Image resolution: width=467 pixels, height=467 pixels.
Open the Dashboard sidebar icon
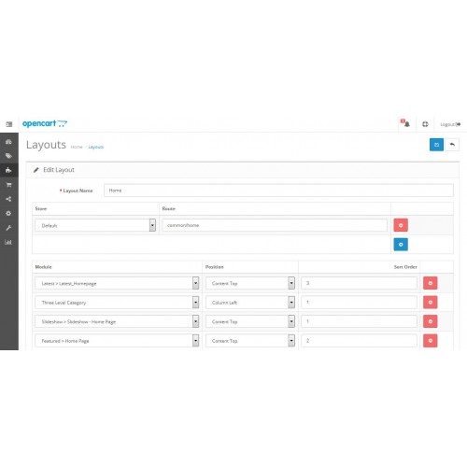(x=8, y=142)
